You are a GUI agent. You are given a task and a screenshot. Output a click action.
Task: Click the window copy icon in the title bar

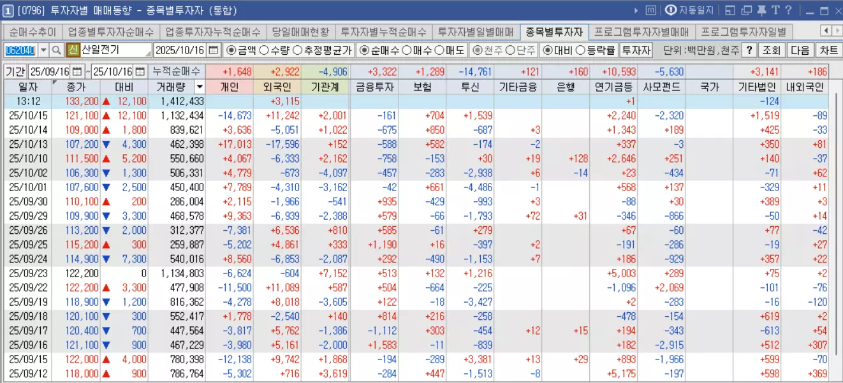[746, 9]
